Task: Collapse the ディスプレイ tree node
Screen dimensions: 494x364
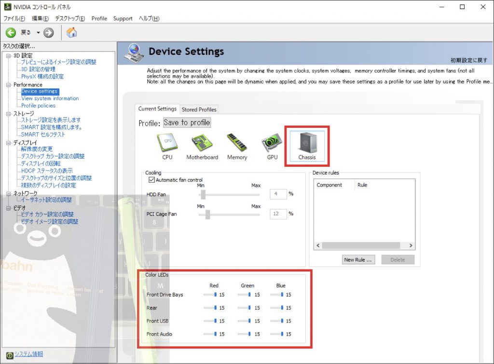Action: pos(9,143)
